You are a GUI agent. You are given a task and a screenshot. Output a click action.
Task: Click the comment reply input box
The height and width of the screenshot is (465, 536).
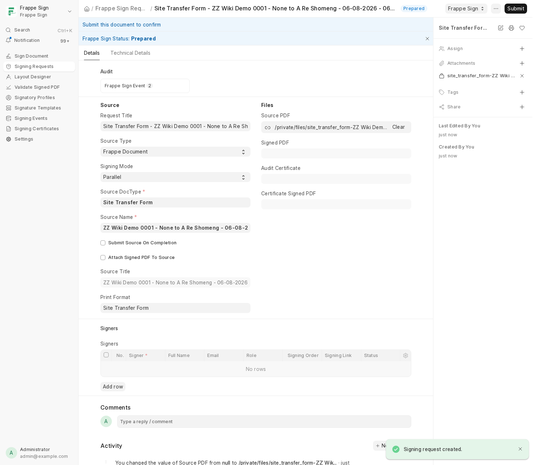264,422
